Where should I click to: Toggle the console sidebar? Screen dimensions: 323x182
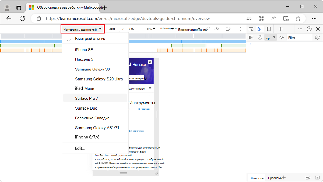[x=251, y=38]
